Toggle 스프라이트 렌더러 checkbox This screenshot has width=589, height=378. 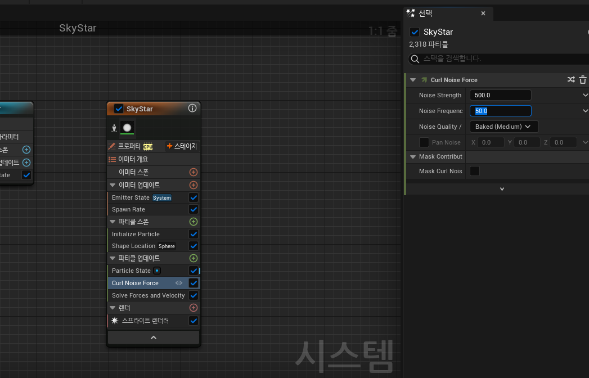click(194, 321)
